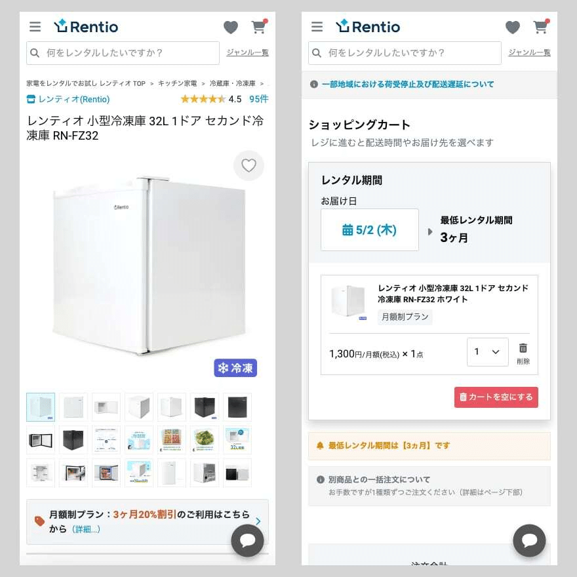Open the chat bubble support icon

248,541
